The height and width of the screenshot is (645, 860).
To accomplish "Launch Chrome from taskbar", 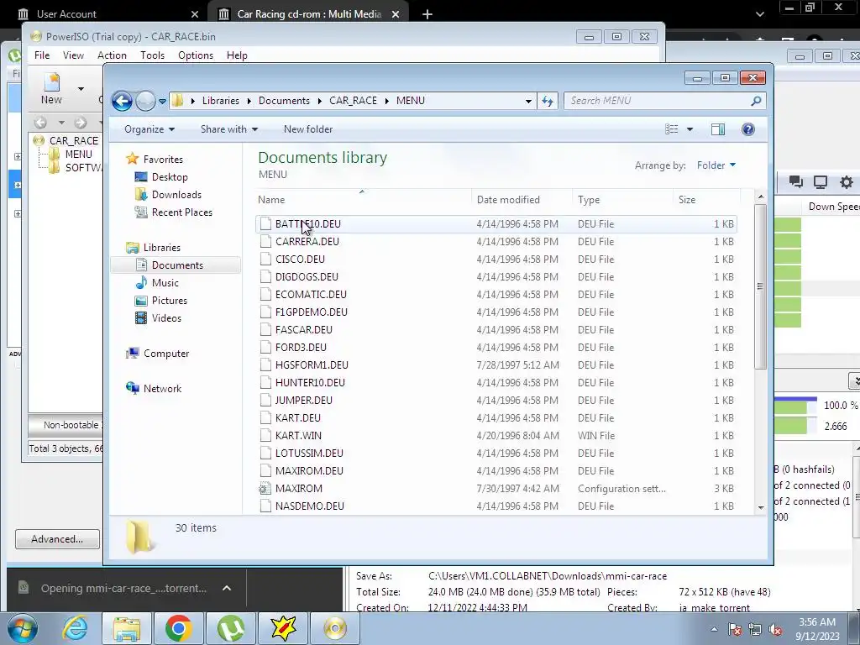I will 178,628.
